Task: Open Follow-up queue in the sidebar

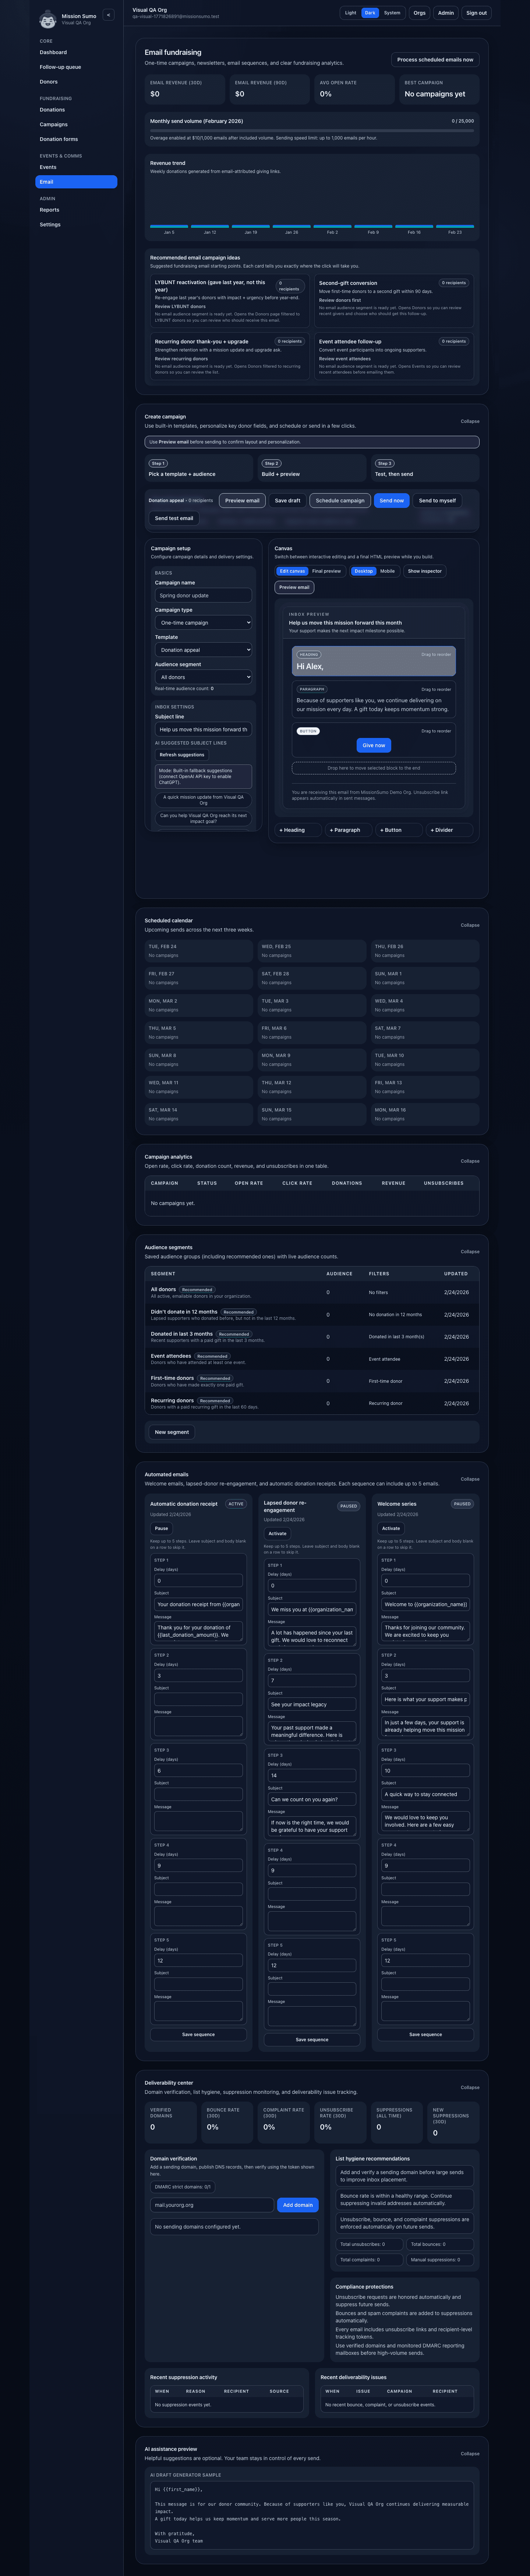Action: [76, 67]
